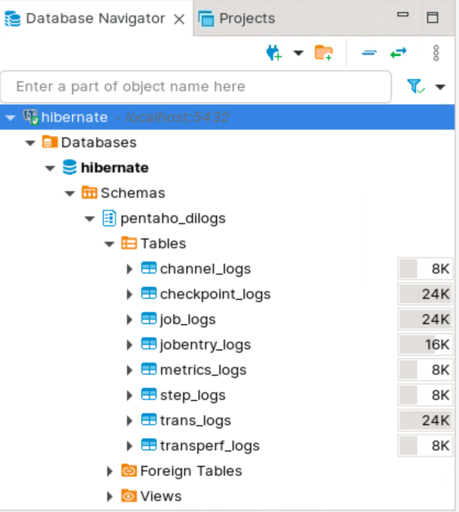
Task: Open the filter settings dropdown arrow
Action: pos(440,87)
